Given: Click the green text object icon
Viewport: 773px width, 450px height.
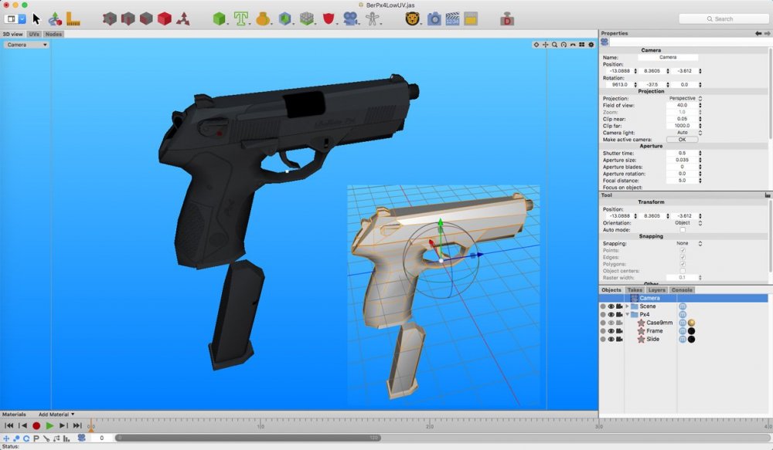Looking at the screenshot, I should point(241,19).
